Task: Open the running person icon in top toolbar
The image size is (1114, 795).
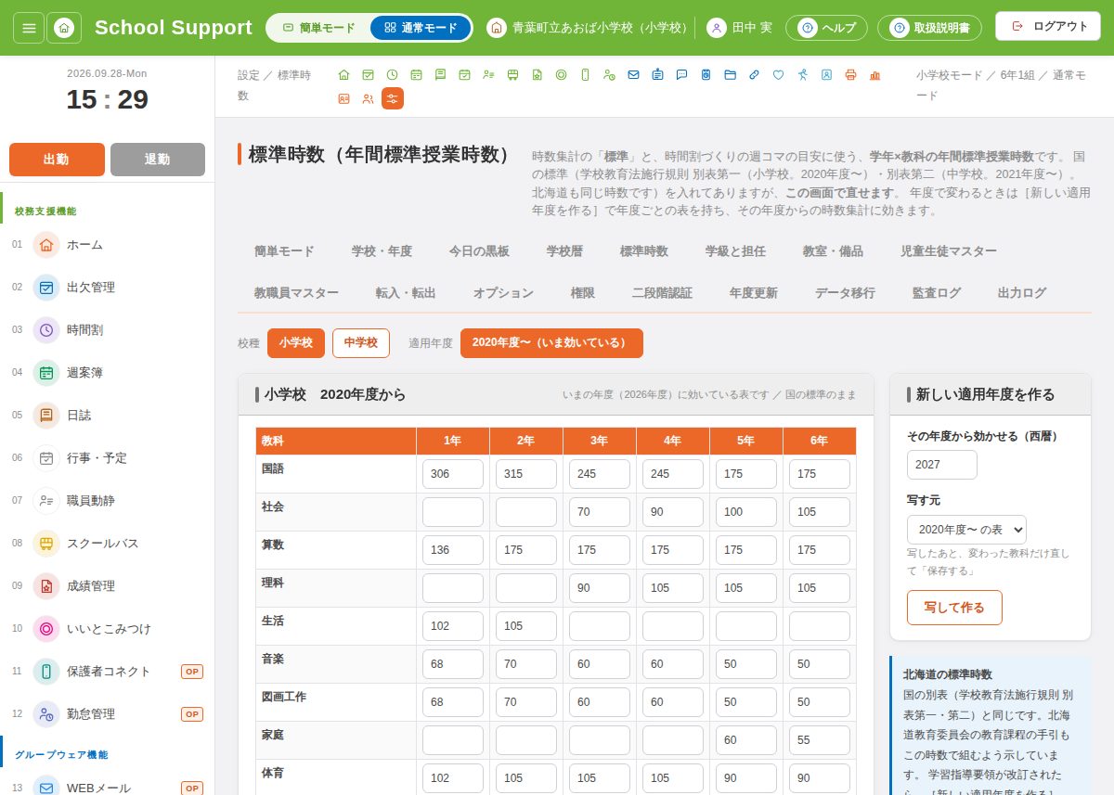Action: pos(802,75)
